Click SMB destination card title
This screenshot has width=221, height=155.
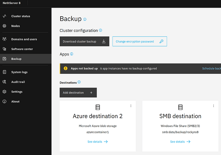[x=180, y=116]
